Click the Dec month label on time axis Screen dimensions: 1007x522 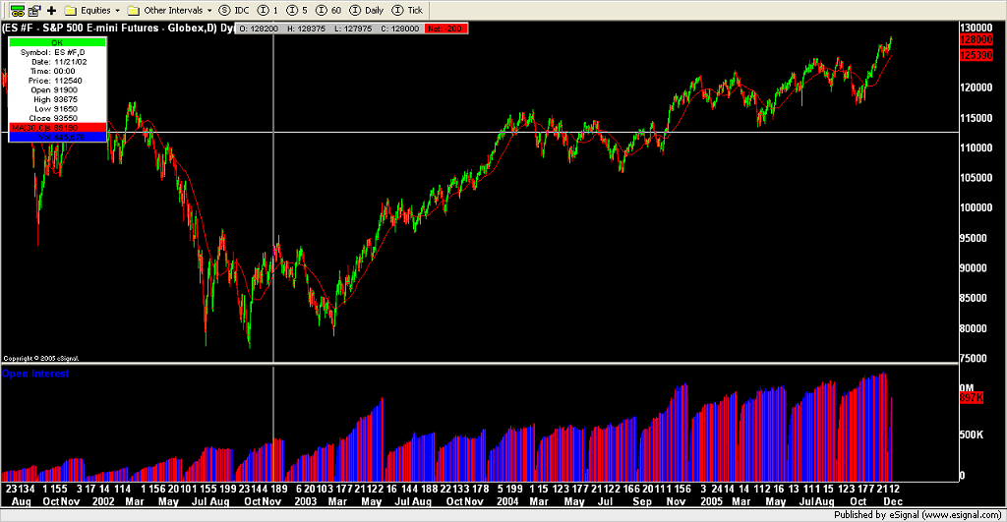coord(893,501)
